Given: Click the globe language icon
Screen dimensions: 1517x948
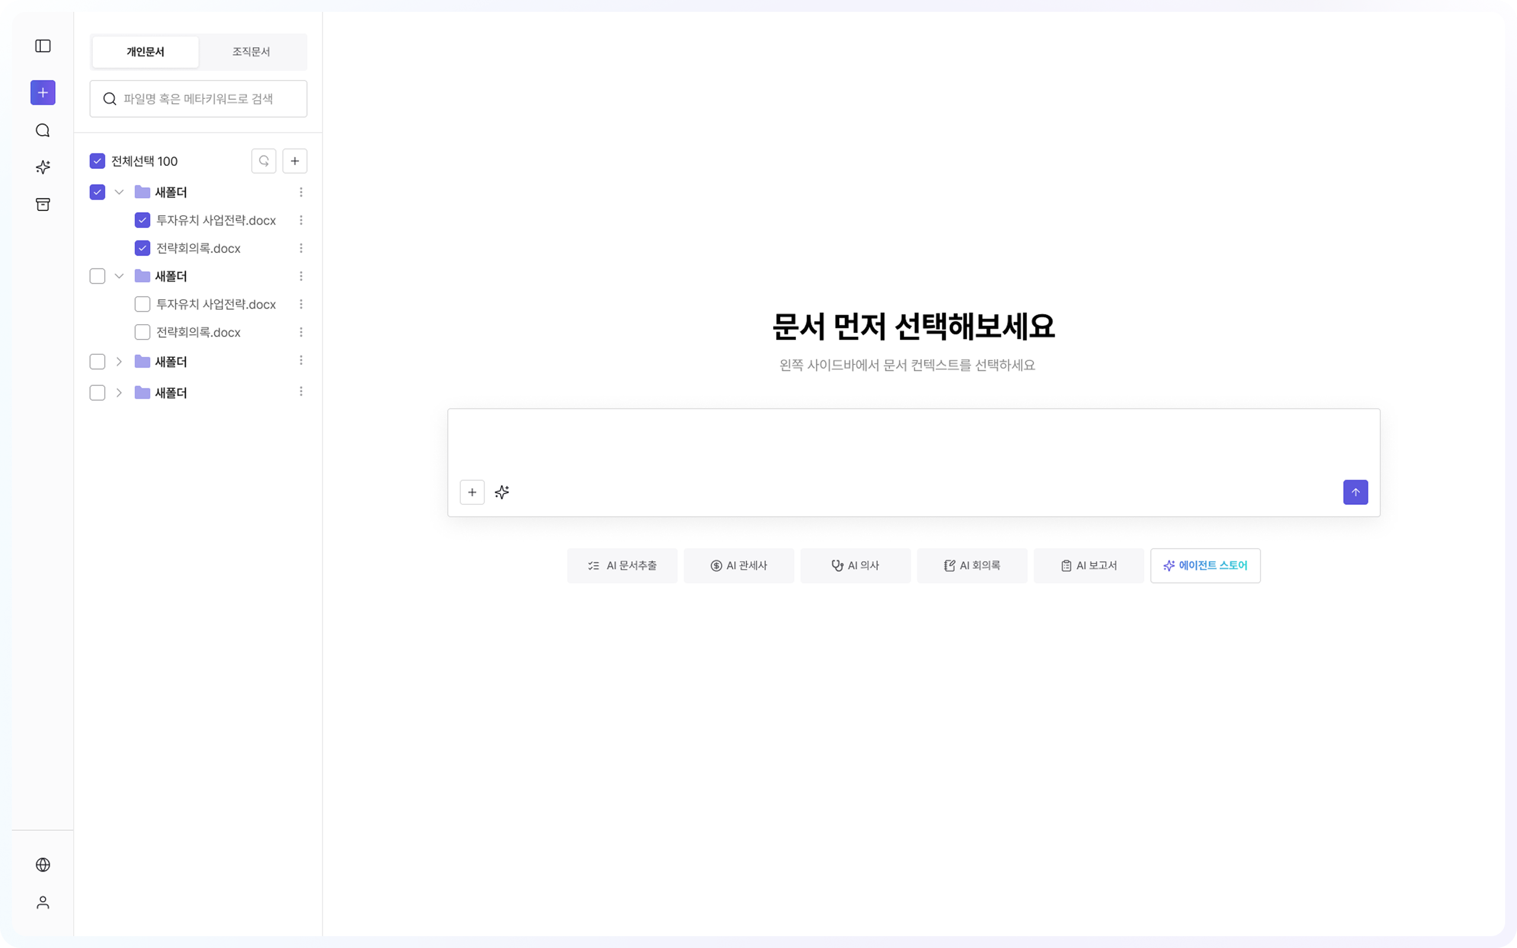Looking at the screenshot, I should [43, 865].
